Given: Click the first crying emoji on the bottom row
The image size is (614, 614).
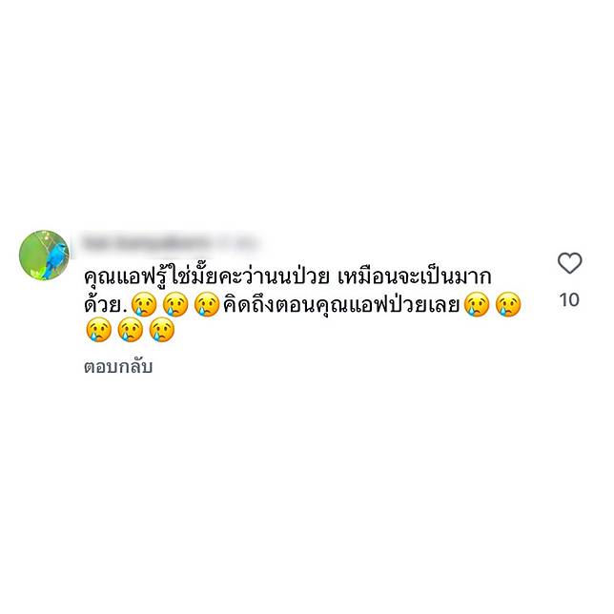Looking at the screenshot, I should pyautogui.click(x=99, y=330).
